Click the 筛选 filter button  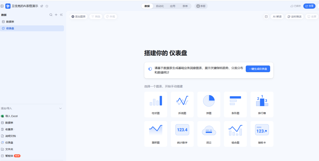(x=96, y=16)
